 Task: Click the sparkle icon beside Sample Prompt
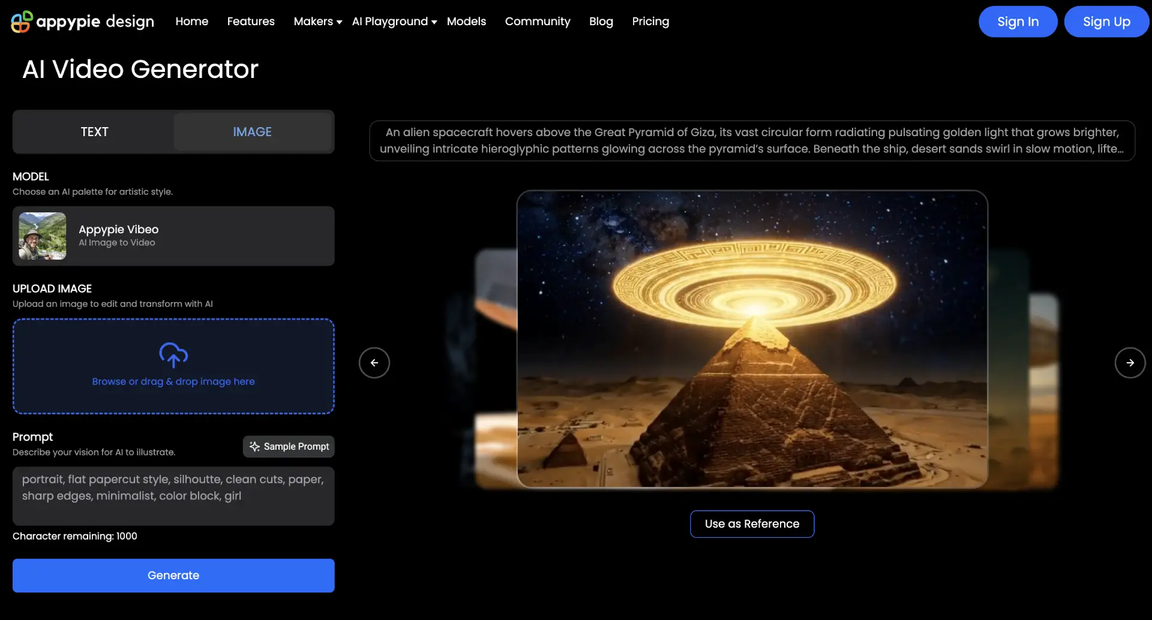pos(254,446)
